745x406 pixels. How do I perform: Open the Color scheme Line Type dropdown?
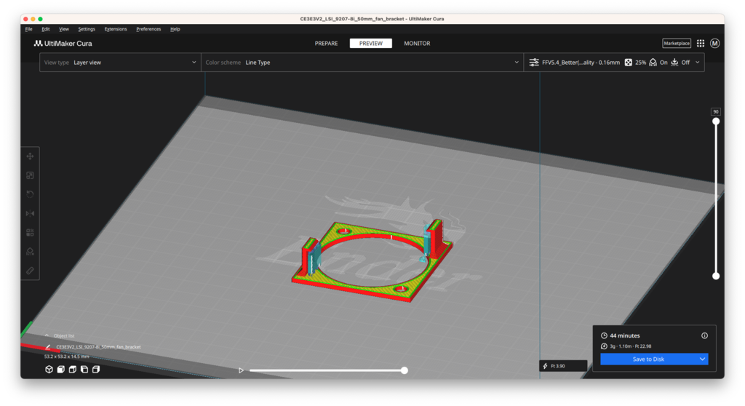click(x=362, y=63)
